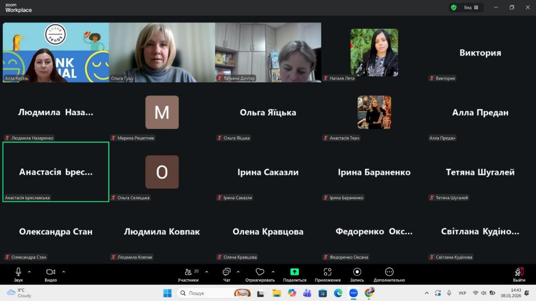Expand audio options arrow next to Звук
Screen dimensions: 536x301
tap(29, 272)
